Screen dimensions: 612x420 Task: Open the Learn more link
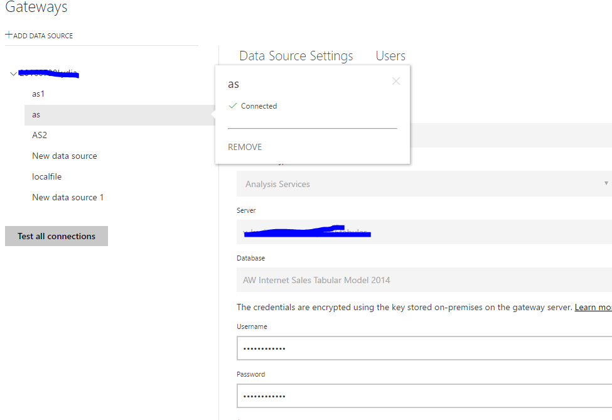tap(593, 307)
